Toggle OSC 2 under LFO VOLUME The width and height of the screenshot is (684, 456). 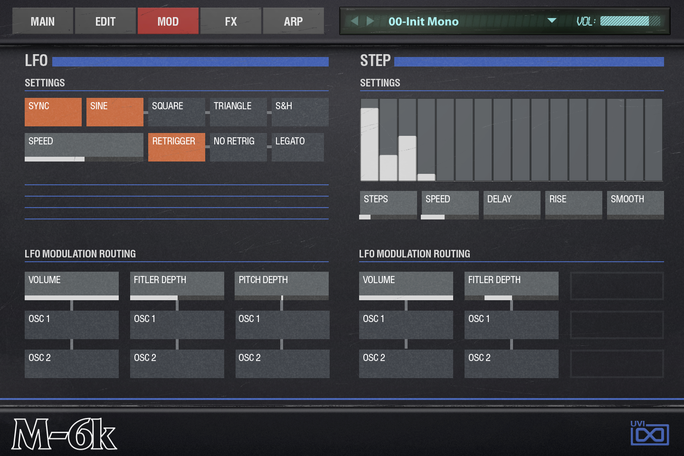pyautogui.click(x=72, y=364)
